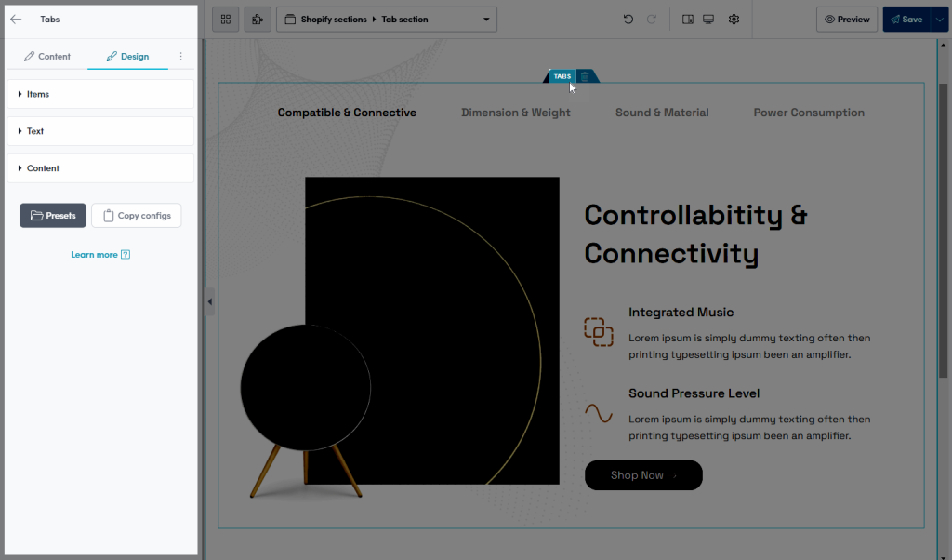Expand the Items section

click(100, 94)
